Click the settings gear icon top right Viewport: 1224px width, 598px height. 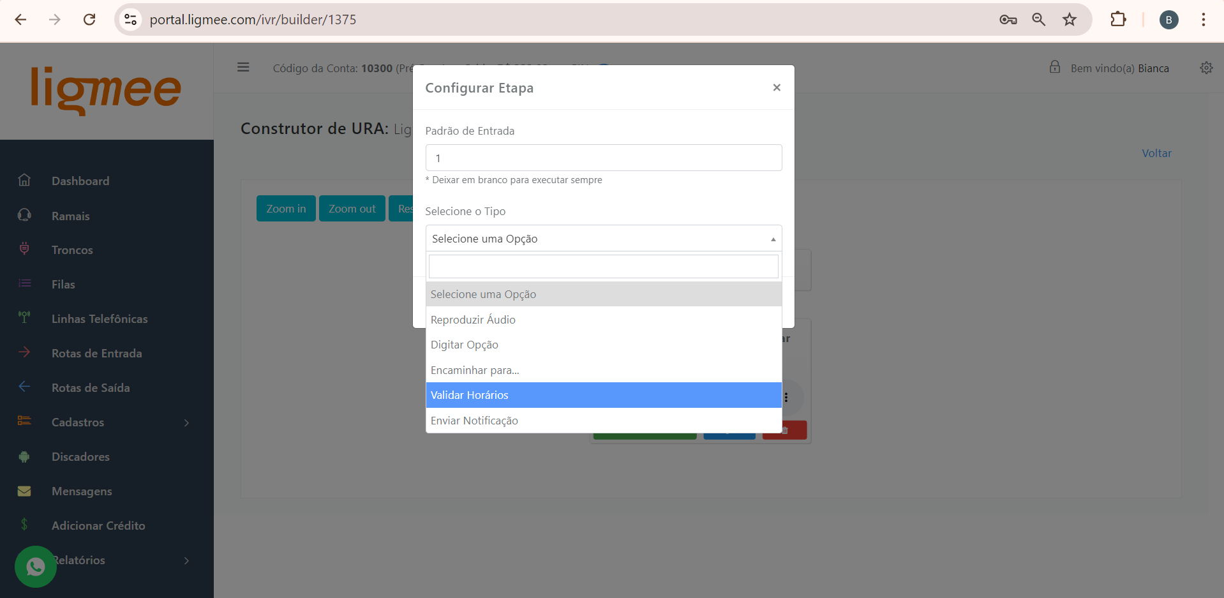(x=1206, y=68)
